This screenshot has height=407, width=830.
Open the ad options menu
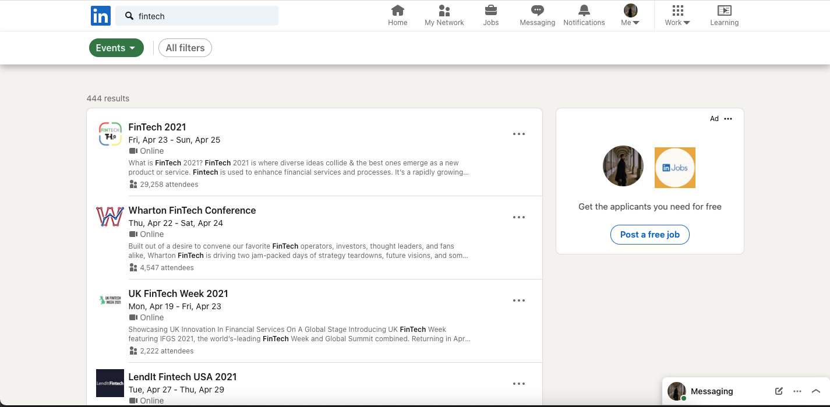pyautogui.click(x=727, y=119)
